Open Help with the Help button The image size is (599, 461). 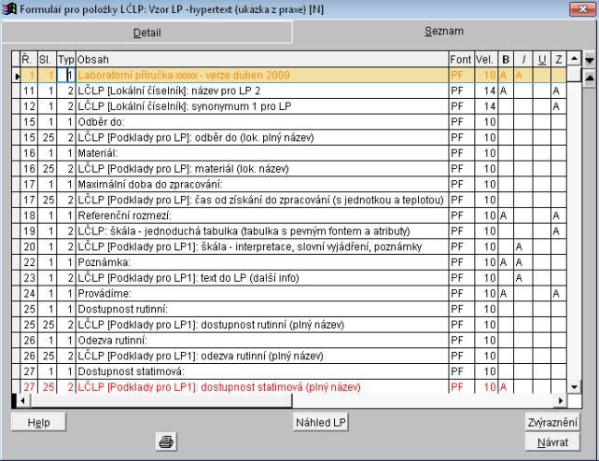(38, 423)
